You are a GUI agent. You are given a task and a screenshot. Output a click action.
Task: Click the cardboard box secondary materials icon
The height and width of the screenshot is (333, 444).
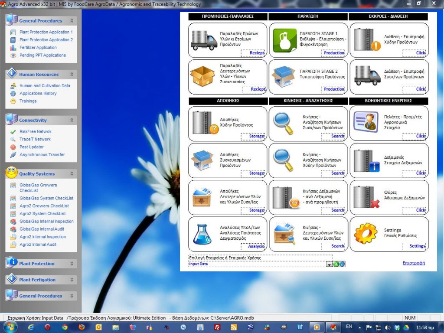(202, 76)
